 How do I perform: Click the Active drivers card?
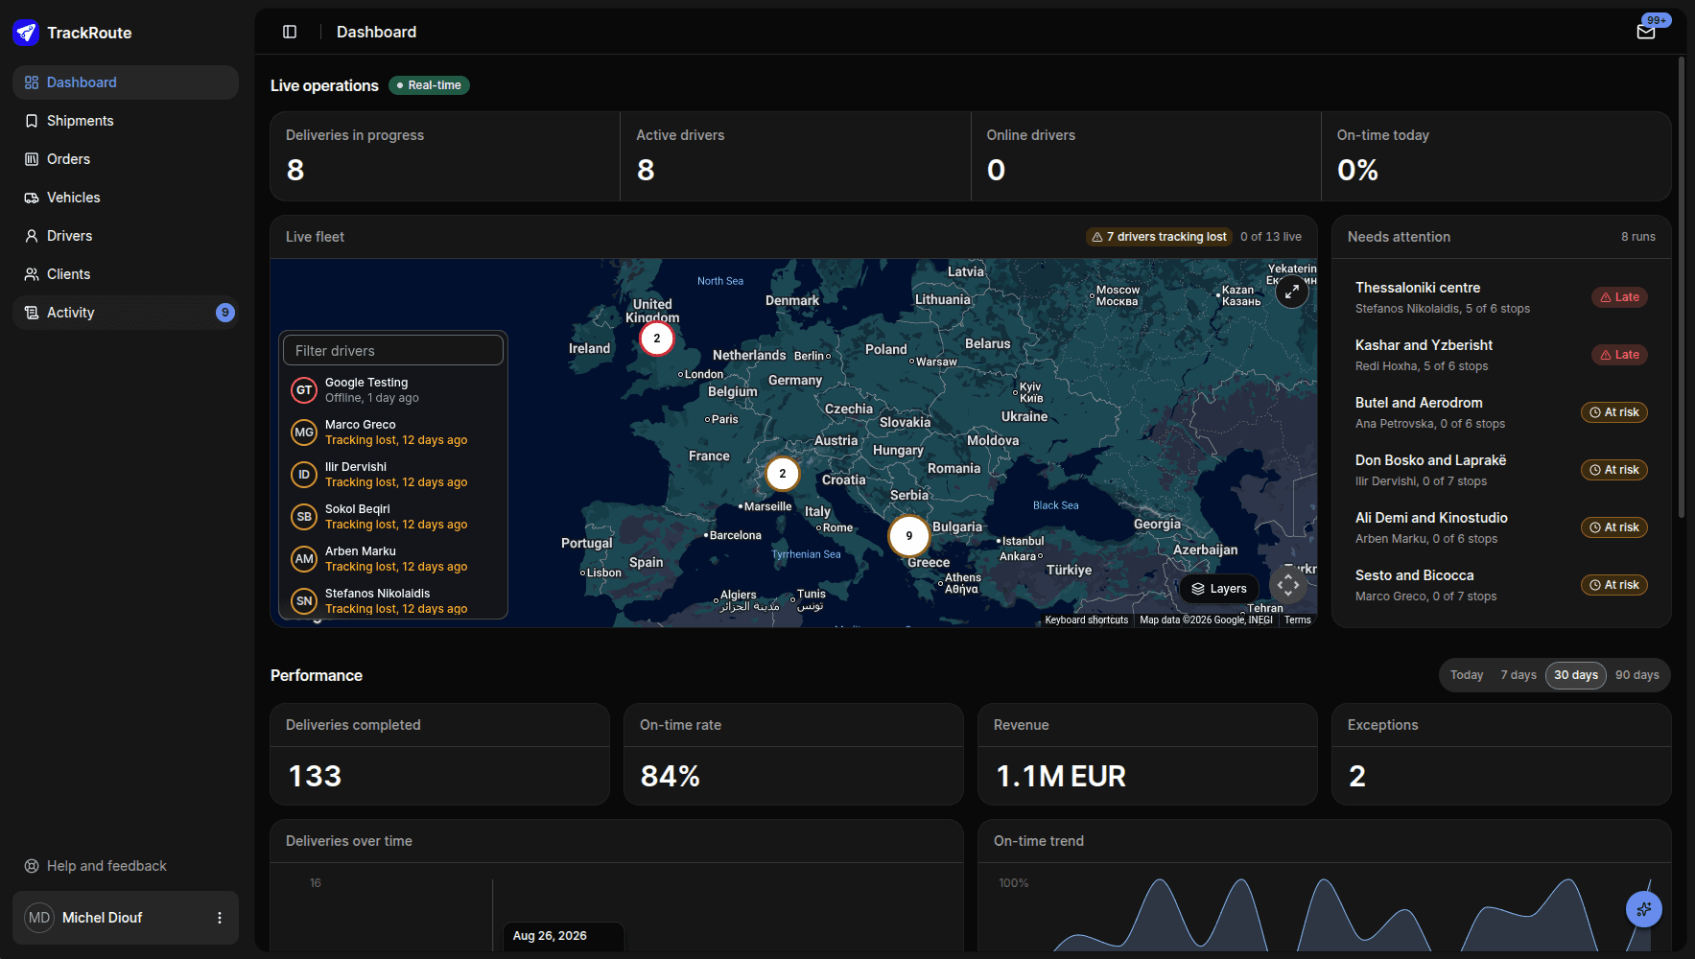(x=795, y=156)
